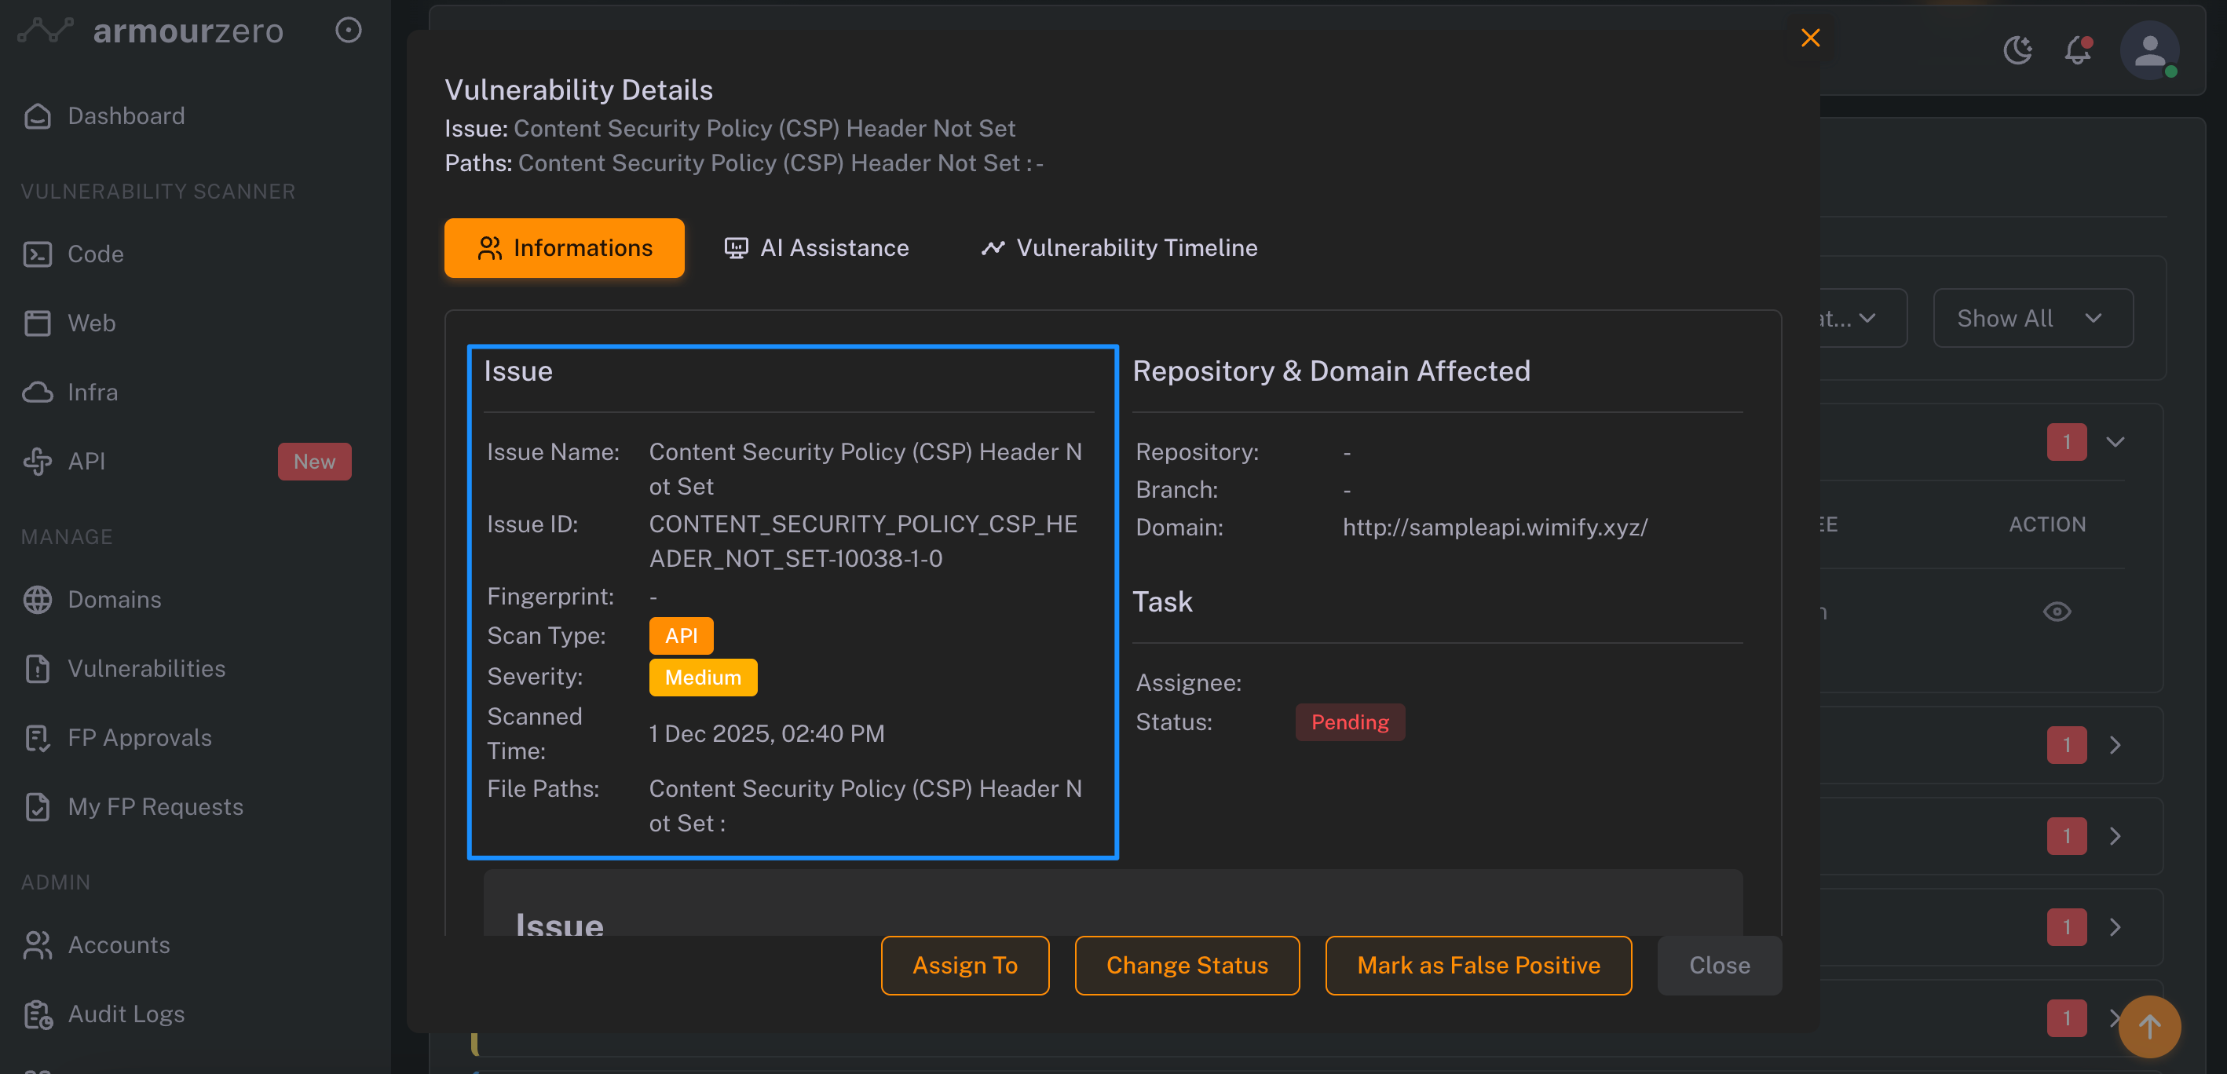Click the eye icon under ACTION column
This screenshot has height=1074, width=2227.
2057,612
